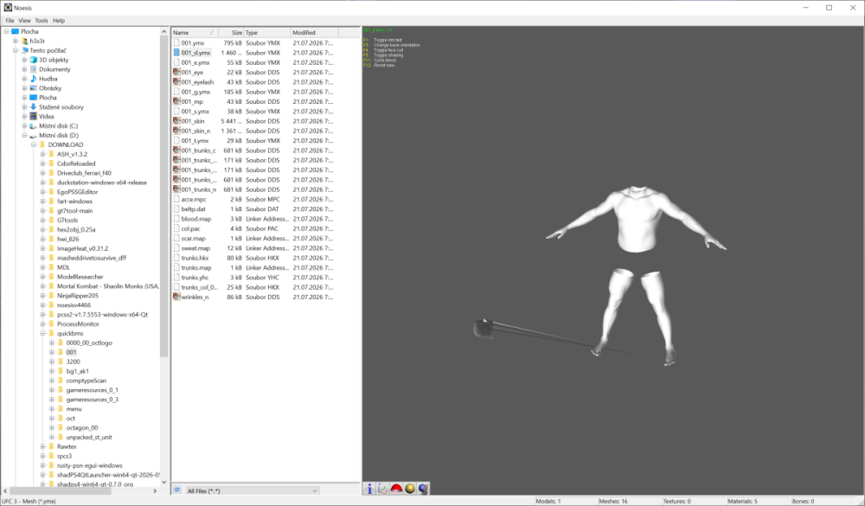This screenshot has width=865, height=506.
Task: Select the 001_d.ymx file
Action: 195,53
